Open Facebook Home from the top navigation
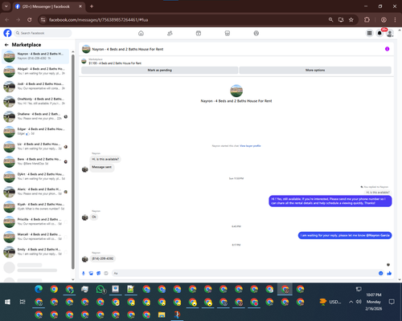Screen dimensions: 402x321 click(141, 33)
